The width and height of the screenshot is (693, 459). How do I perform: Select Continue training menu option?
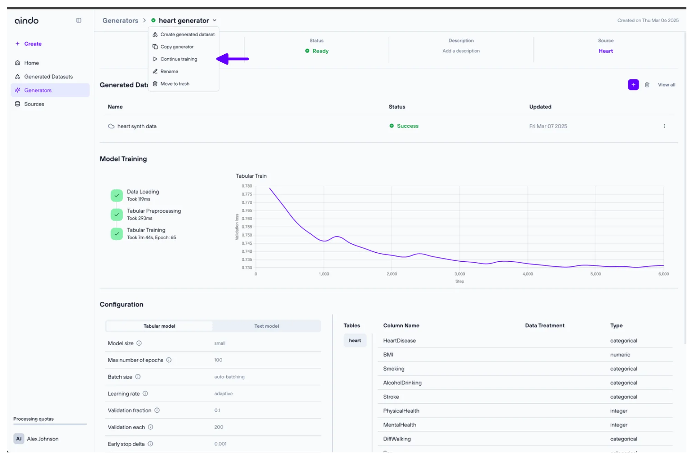pos(179,59)
